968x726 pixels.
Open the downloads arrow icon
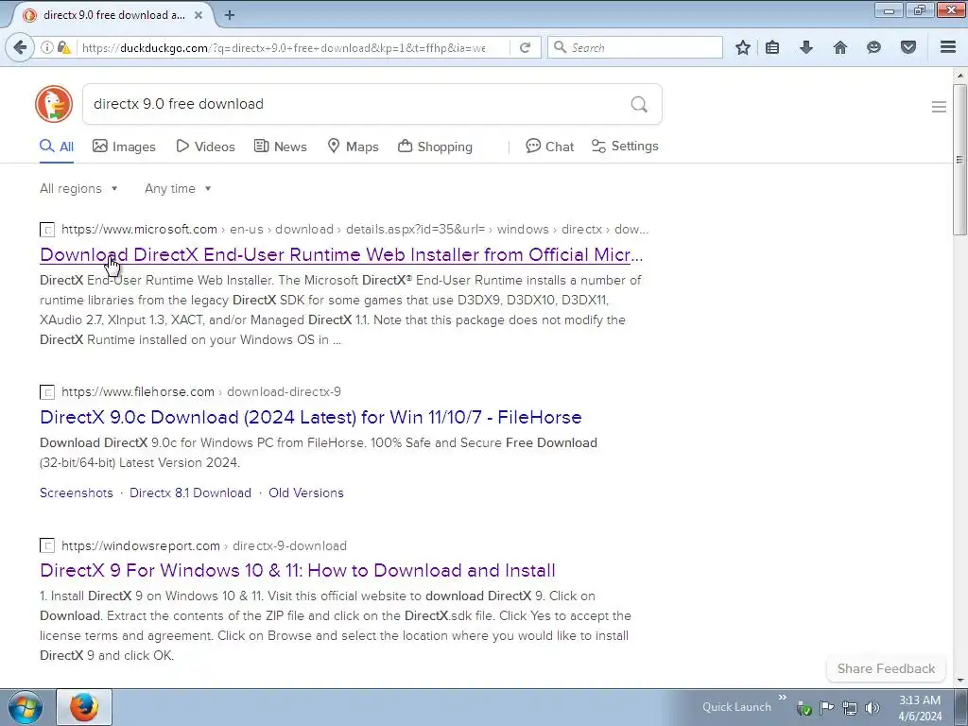pyautogui.click(x=806, y=47)
